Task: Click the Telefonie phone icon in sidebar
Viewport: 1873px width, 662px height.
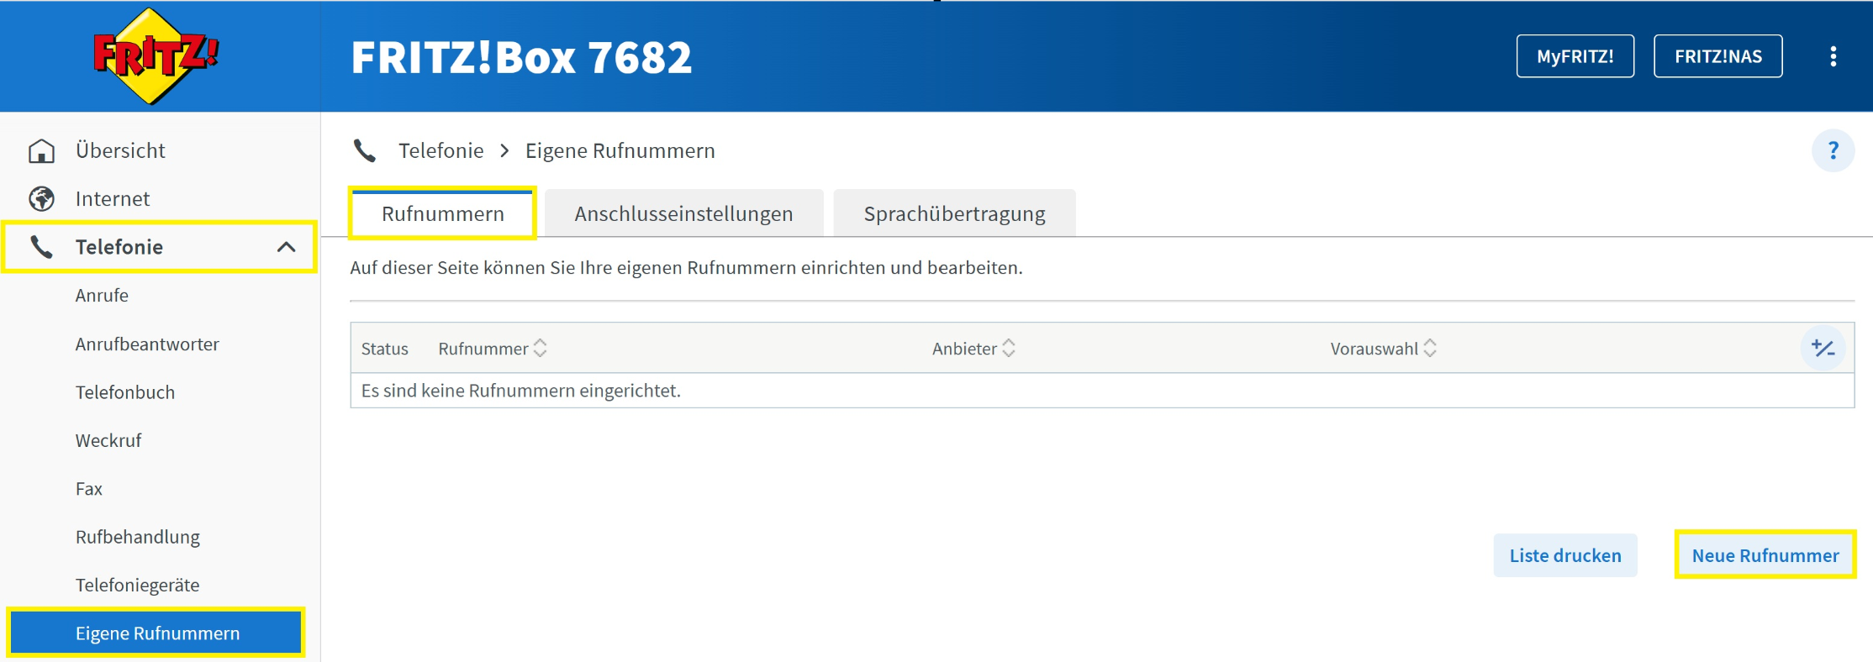Action: (x=41, y=247)
